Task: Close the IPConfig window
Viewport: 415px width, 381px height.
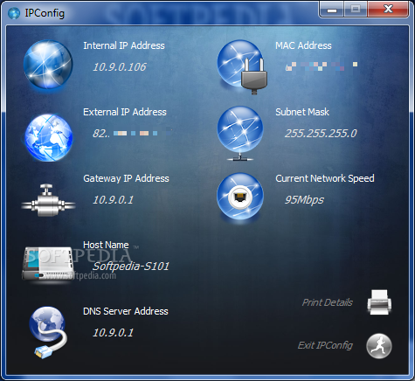Action: tap(388, 10)
